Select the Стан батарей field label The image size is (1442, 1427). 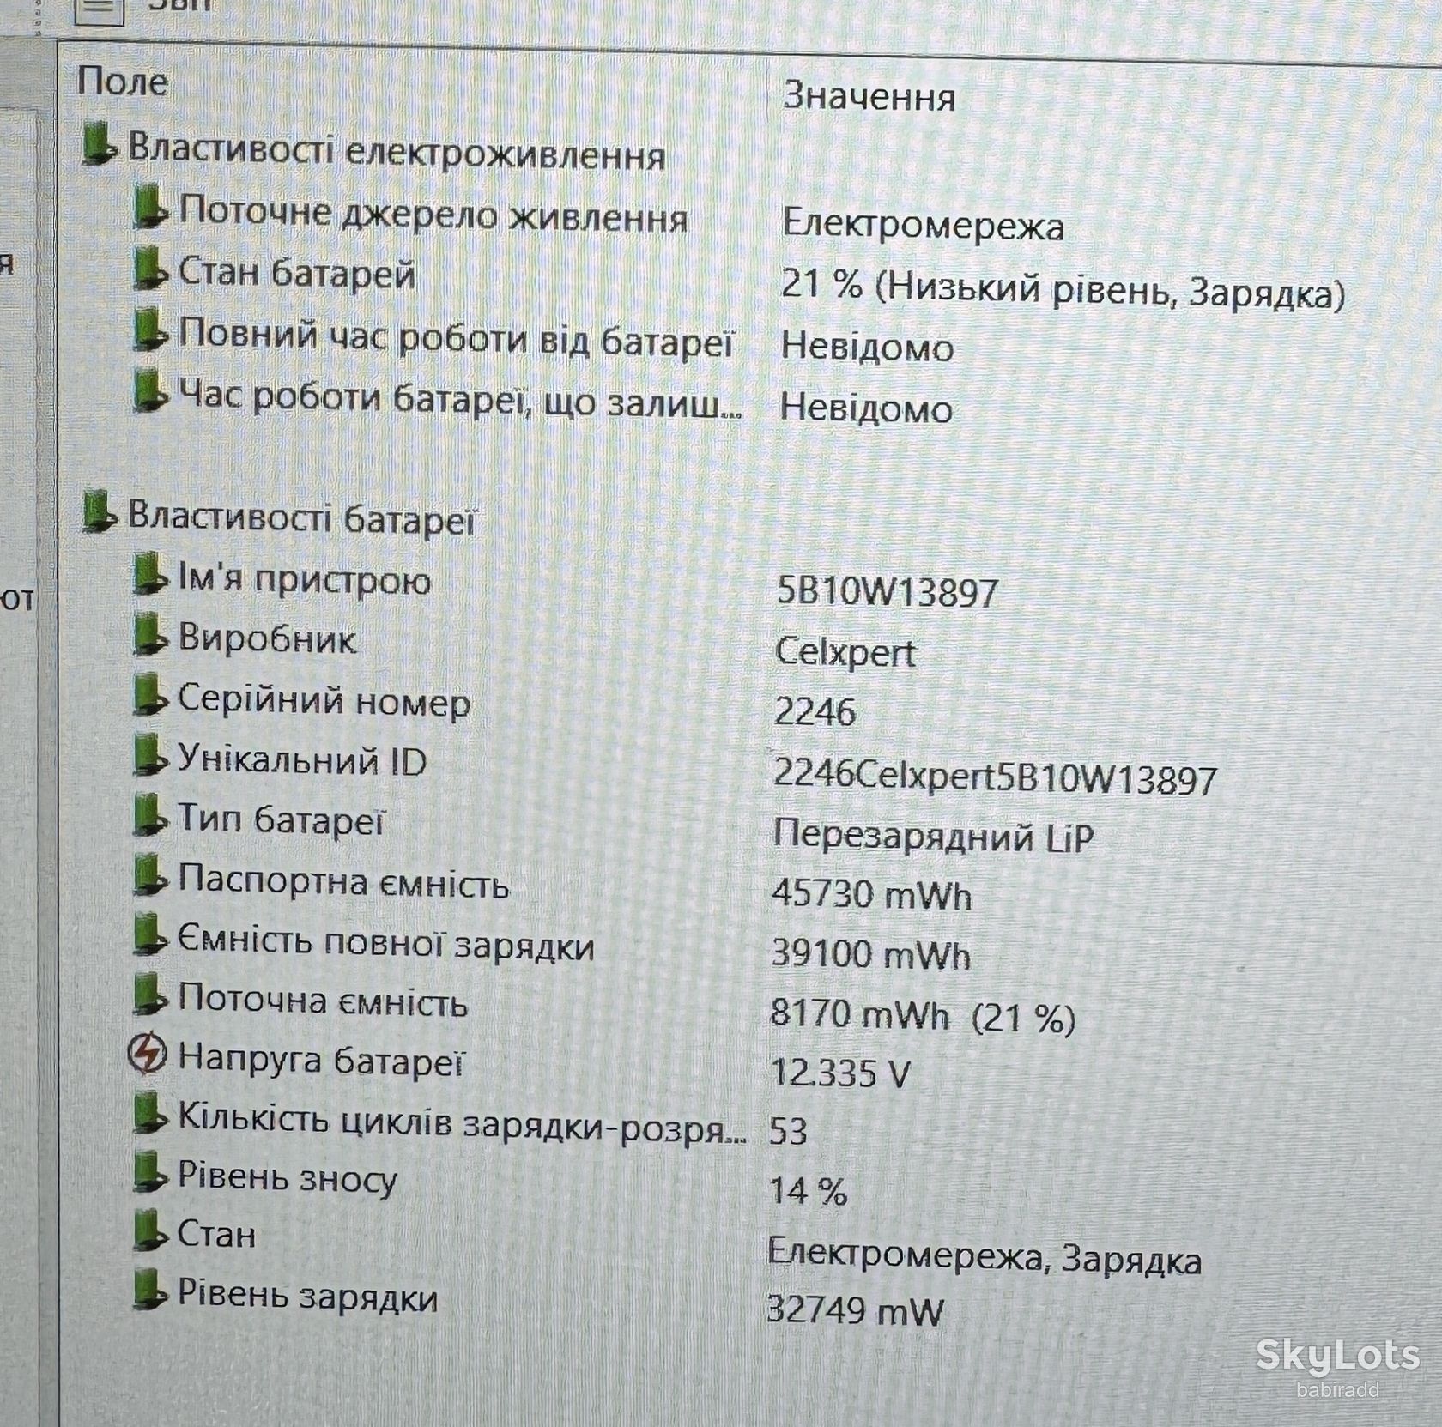297,275
